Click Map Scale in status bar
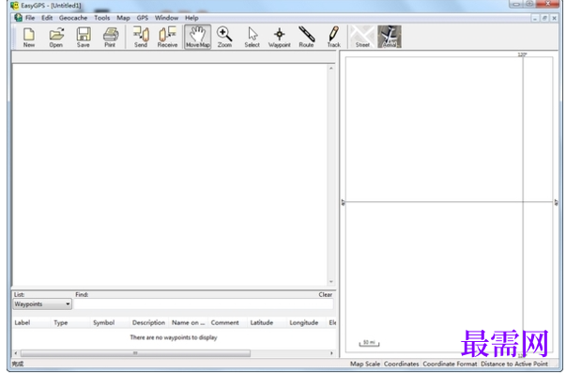The width and height of the screenshot is (566, 373). pos(364,364)
